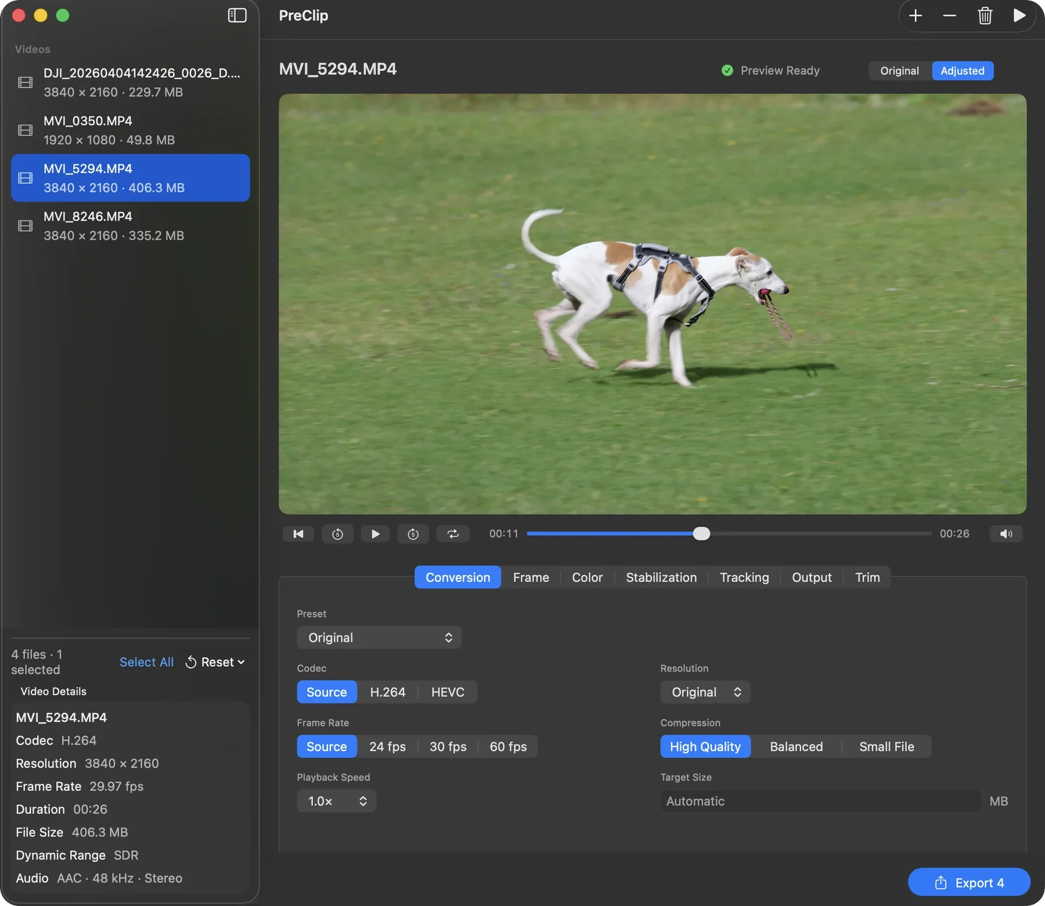Toggle the sidebar panel icon
1045x906 pixels.
[237, 16]
